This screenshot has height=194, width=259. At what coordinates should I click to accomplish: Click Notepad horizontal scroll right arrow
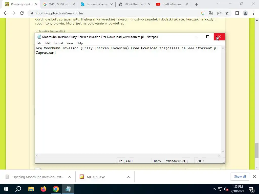coord(219,155)
